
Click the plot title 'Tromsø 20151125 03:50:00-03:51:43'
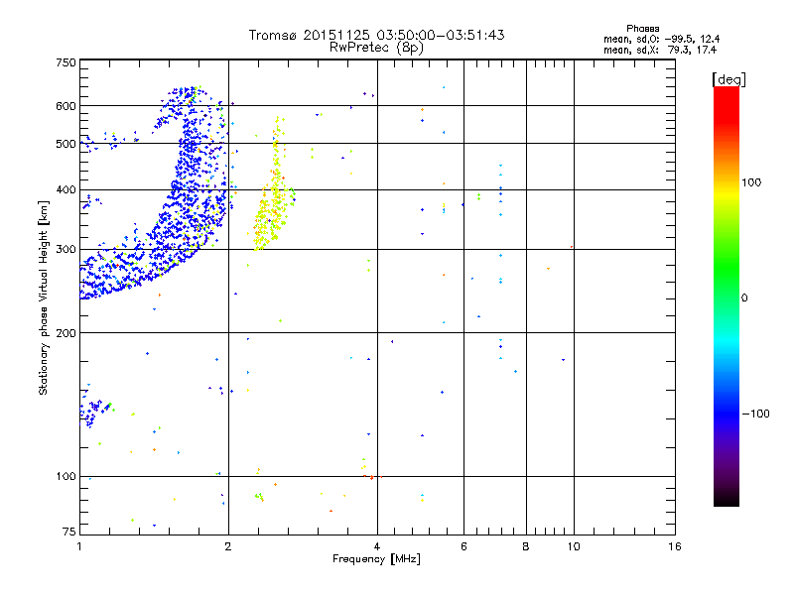[x=376, y=35]
